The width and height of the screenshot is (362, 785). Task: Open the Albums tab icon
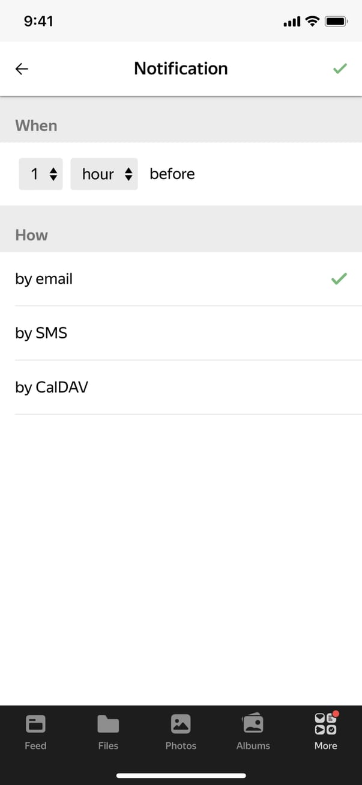253,724
